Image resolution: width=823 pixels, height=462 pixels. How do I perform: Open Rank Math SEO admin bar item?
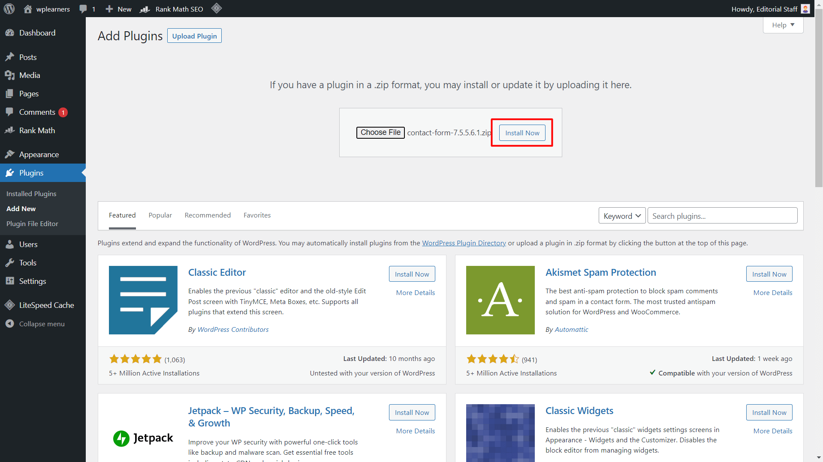pyautogui.click(x=172, y=9)
